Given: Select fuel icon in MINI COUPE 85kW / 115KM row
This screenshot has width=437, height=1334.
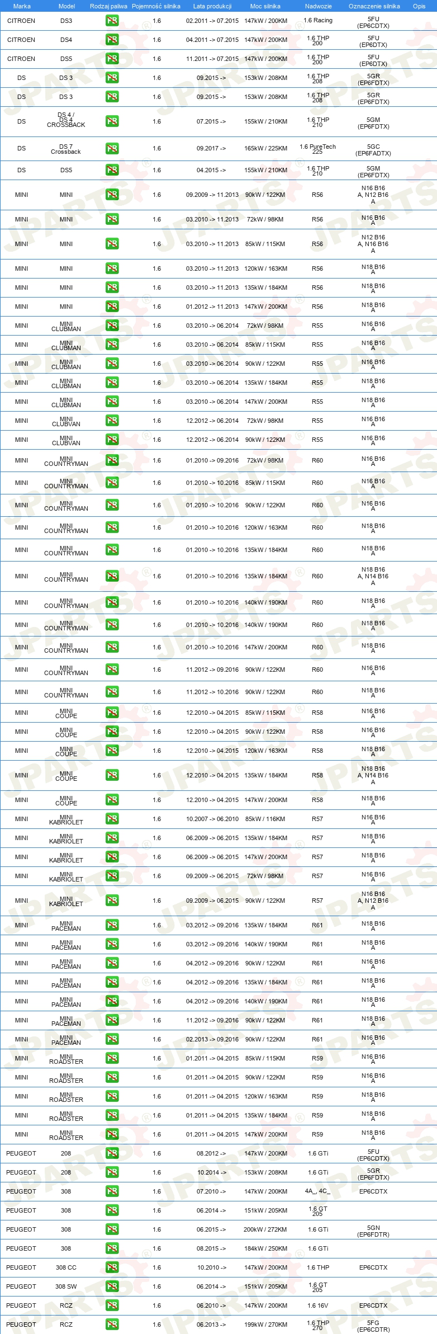Looking at the screenshot, I should coord(112,713).
